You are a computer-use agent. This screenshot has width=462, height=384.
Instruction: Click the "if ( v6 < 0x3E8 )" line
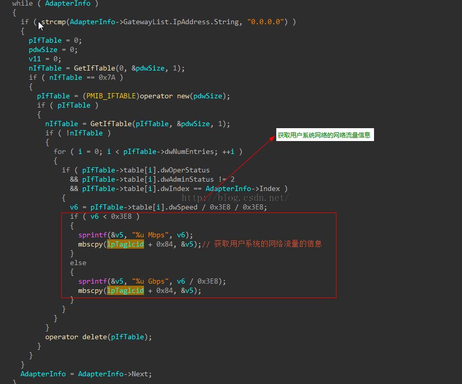coord(104,216)
